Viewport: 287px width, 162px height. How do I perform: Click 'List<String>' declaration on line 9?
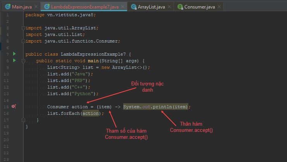(64, 67)
